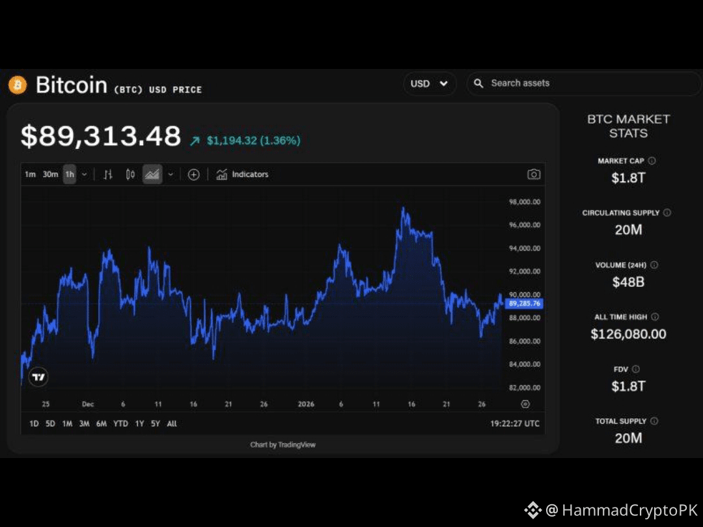703x527 pixels.
Task: Select the 5Y time range
Action: coord(155,424)
